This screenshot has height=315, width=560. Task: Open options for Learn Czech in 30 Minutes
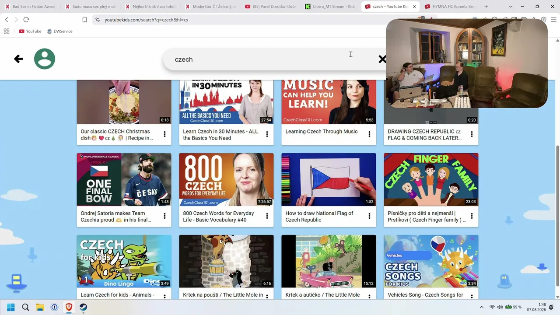[267, 134]
